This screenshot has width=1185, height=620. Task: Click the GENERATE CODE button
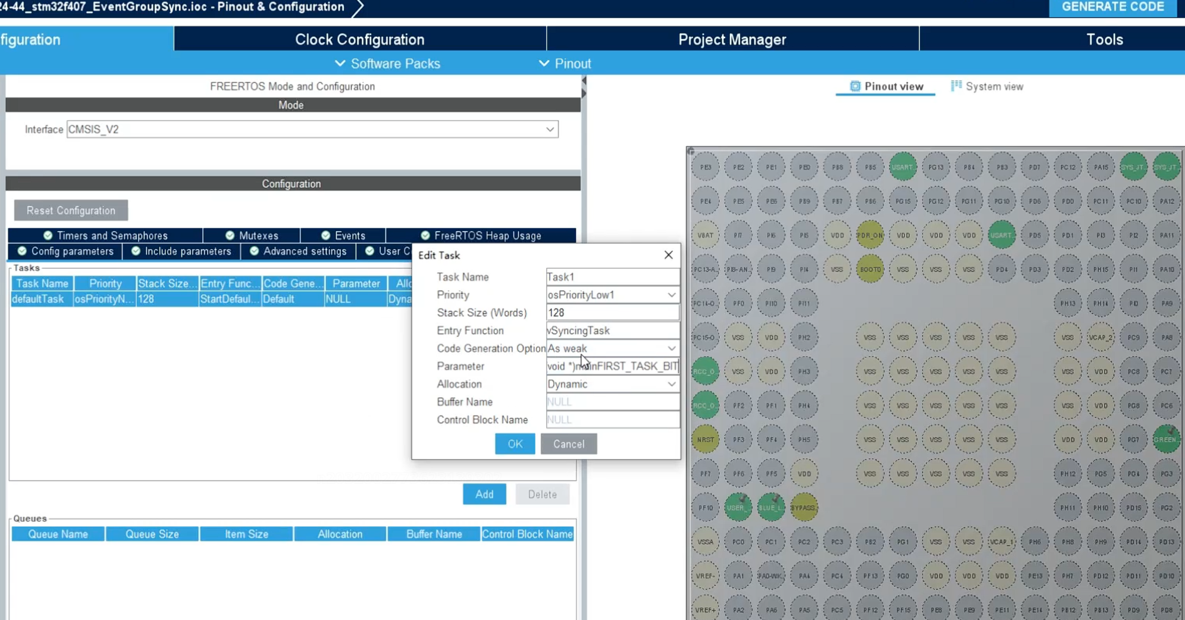click(1113, 7)
